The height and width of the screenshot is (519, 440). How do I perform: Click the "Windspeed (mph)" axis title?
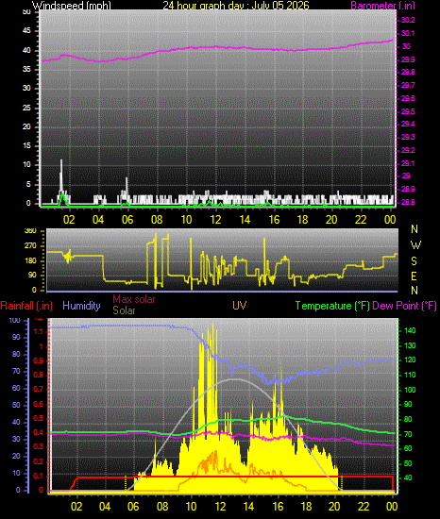[72, 6]
